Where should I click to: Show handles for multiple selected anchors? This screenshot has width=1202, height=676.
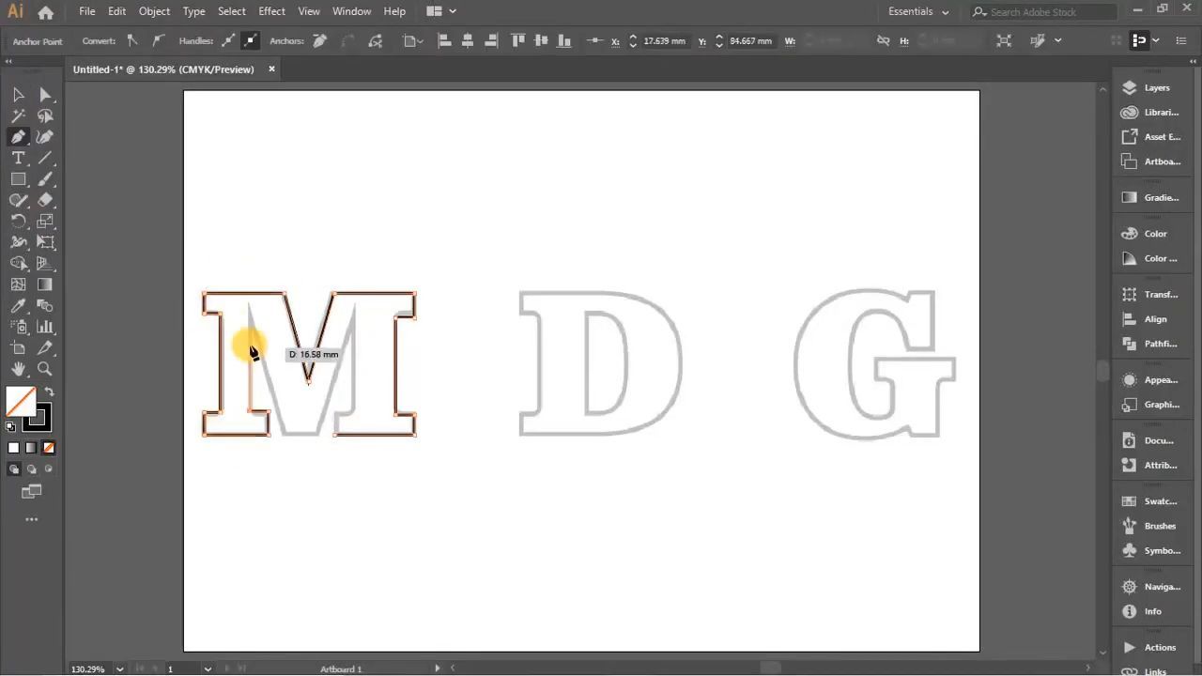point(228,40)
